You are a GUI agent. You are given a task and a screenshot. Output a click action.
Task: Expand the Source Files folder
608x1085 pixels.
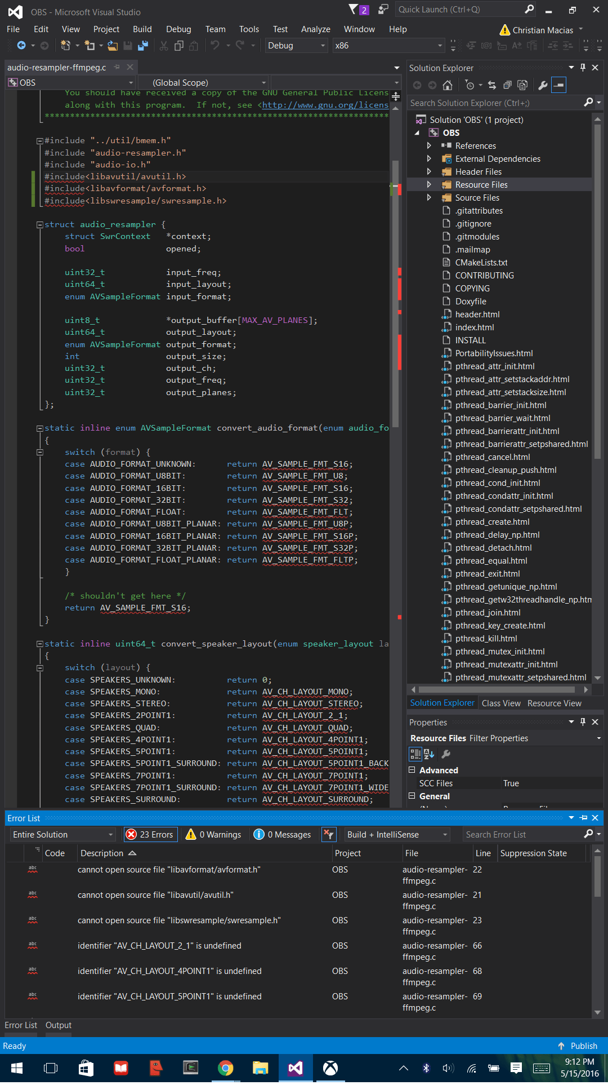[x=429, y=197]
